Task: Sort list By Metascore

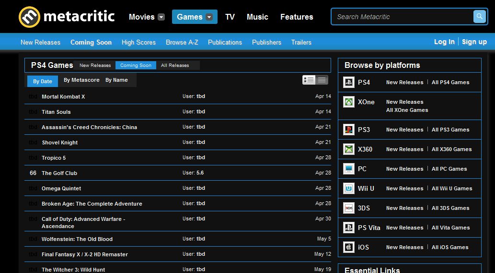Action: point(81,80)
